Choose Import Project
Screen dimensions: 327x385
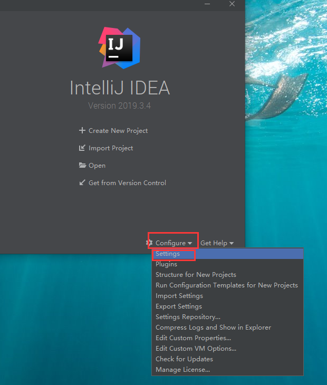tap(111, 148)
